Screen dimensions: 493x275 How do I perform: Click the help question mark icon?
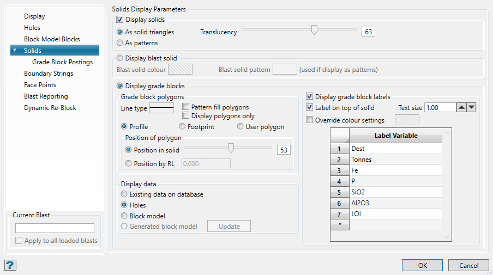click(x=10, y=265)
